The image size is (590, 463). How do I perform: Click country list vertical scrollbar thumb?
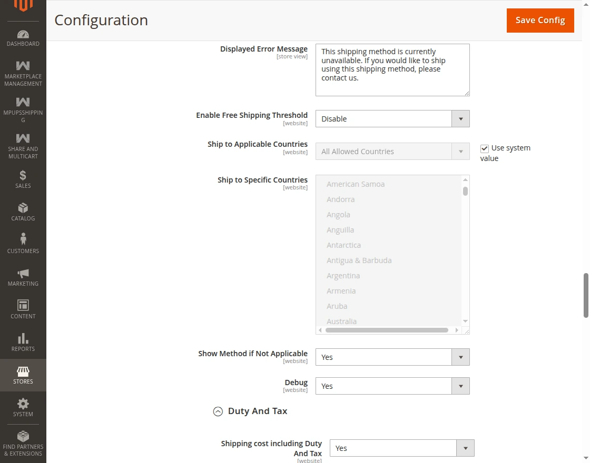tap(466, 192)
